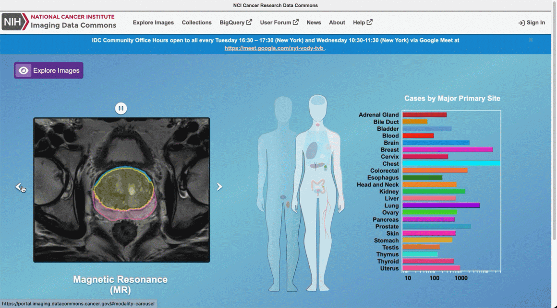The width and height of the screenshot is (557, 308).
Task: Select the Thyroid bar
Action: (x=428, y=262)
